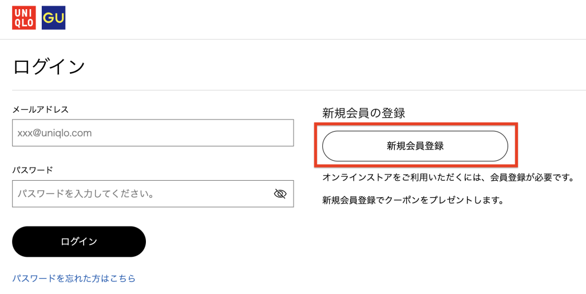Screen dimensions: 586x294
Task: Click the パスワードを入力してください placeholder text
Action: [86, 194]
